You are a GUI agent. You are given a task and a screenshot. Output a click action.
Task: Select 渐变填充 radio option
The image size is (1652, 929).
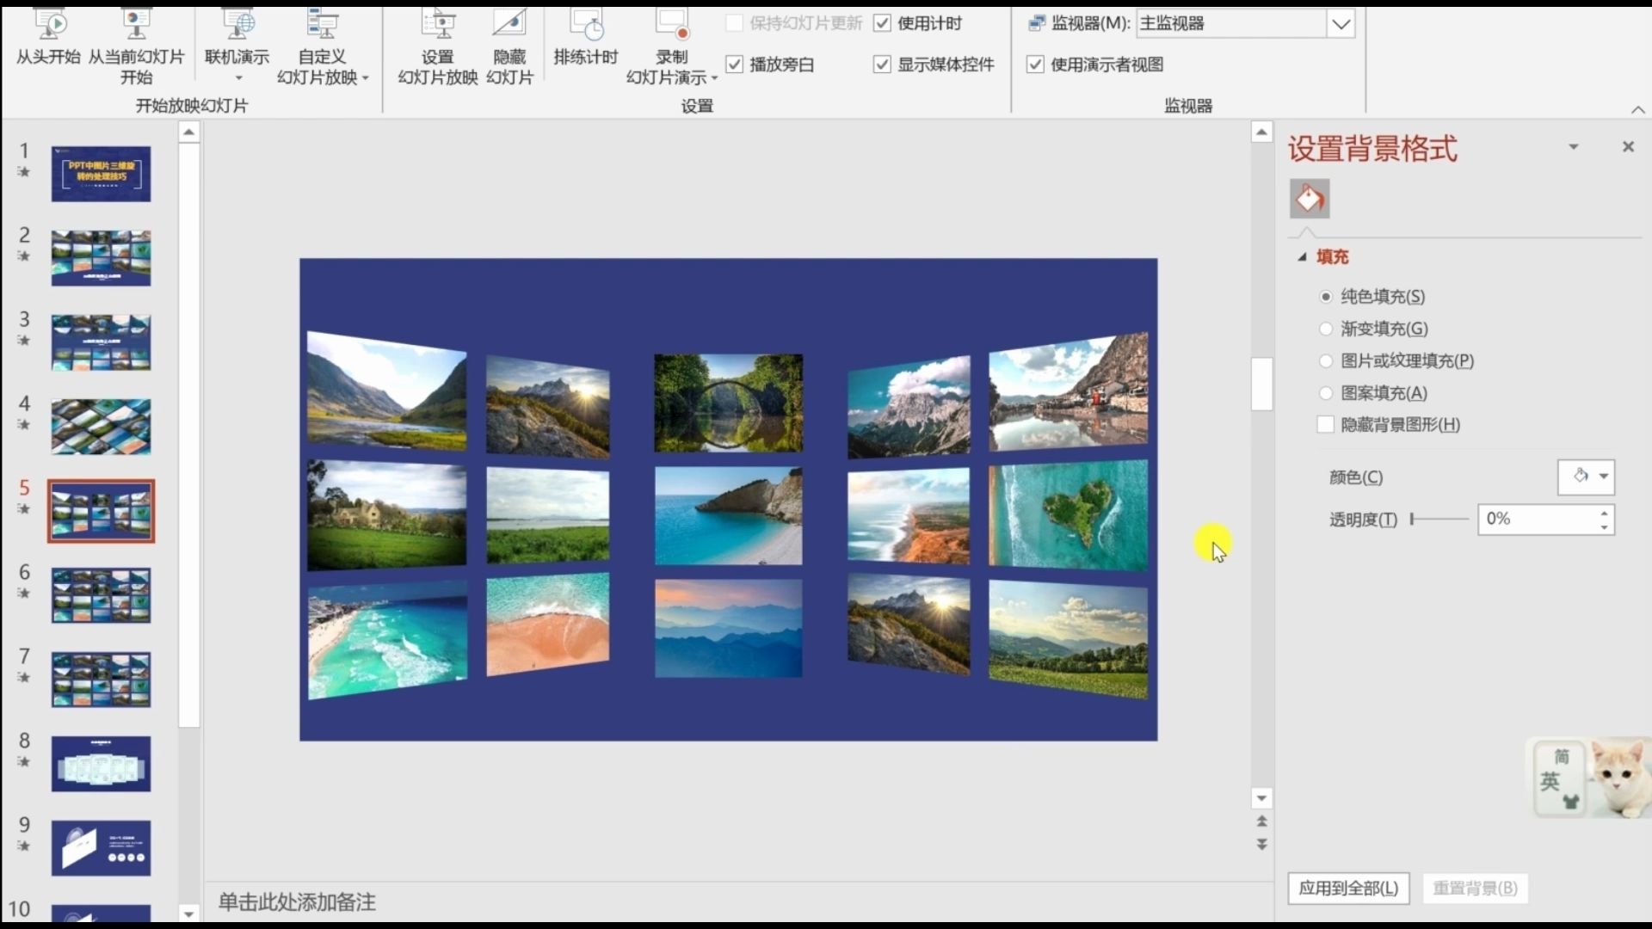pos(1326,329)
